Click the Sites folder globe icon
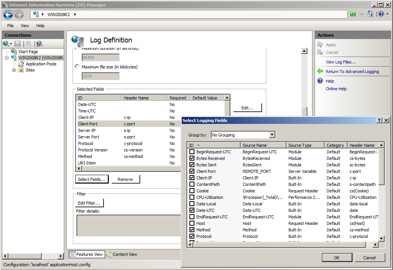This screenshot has width=393, height=270. point(21,70)
